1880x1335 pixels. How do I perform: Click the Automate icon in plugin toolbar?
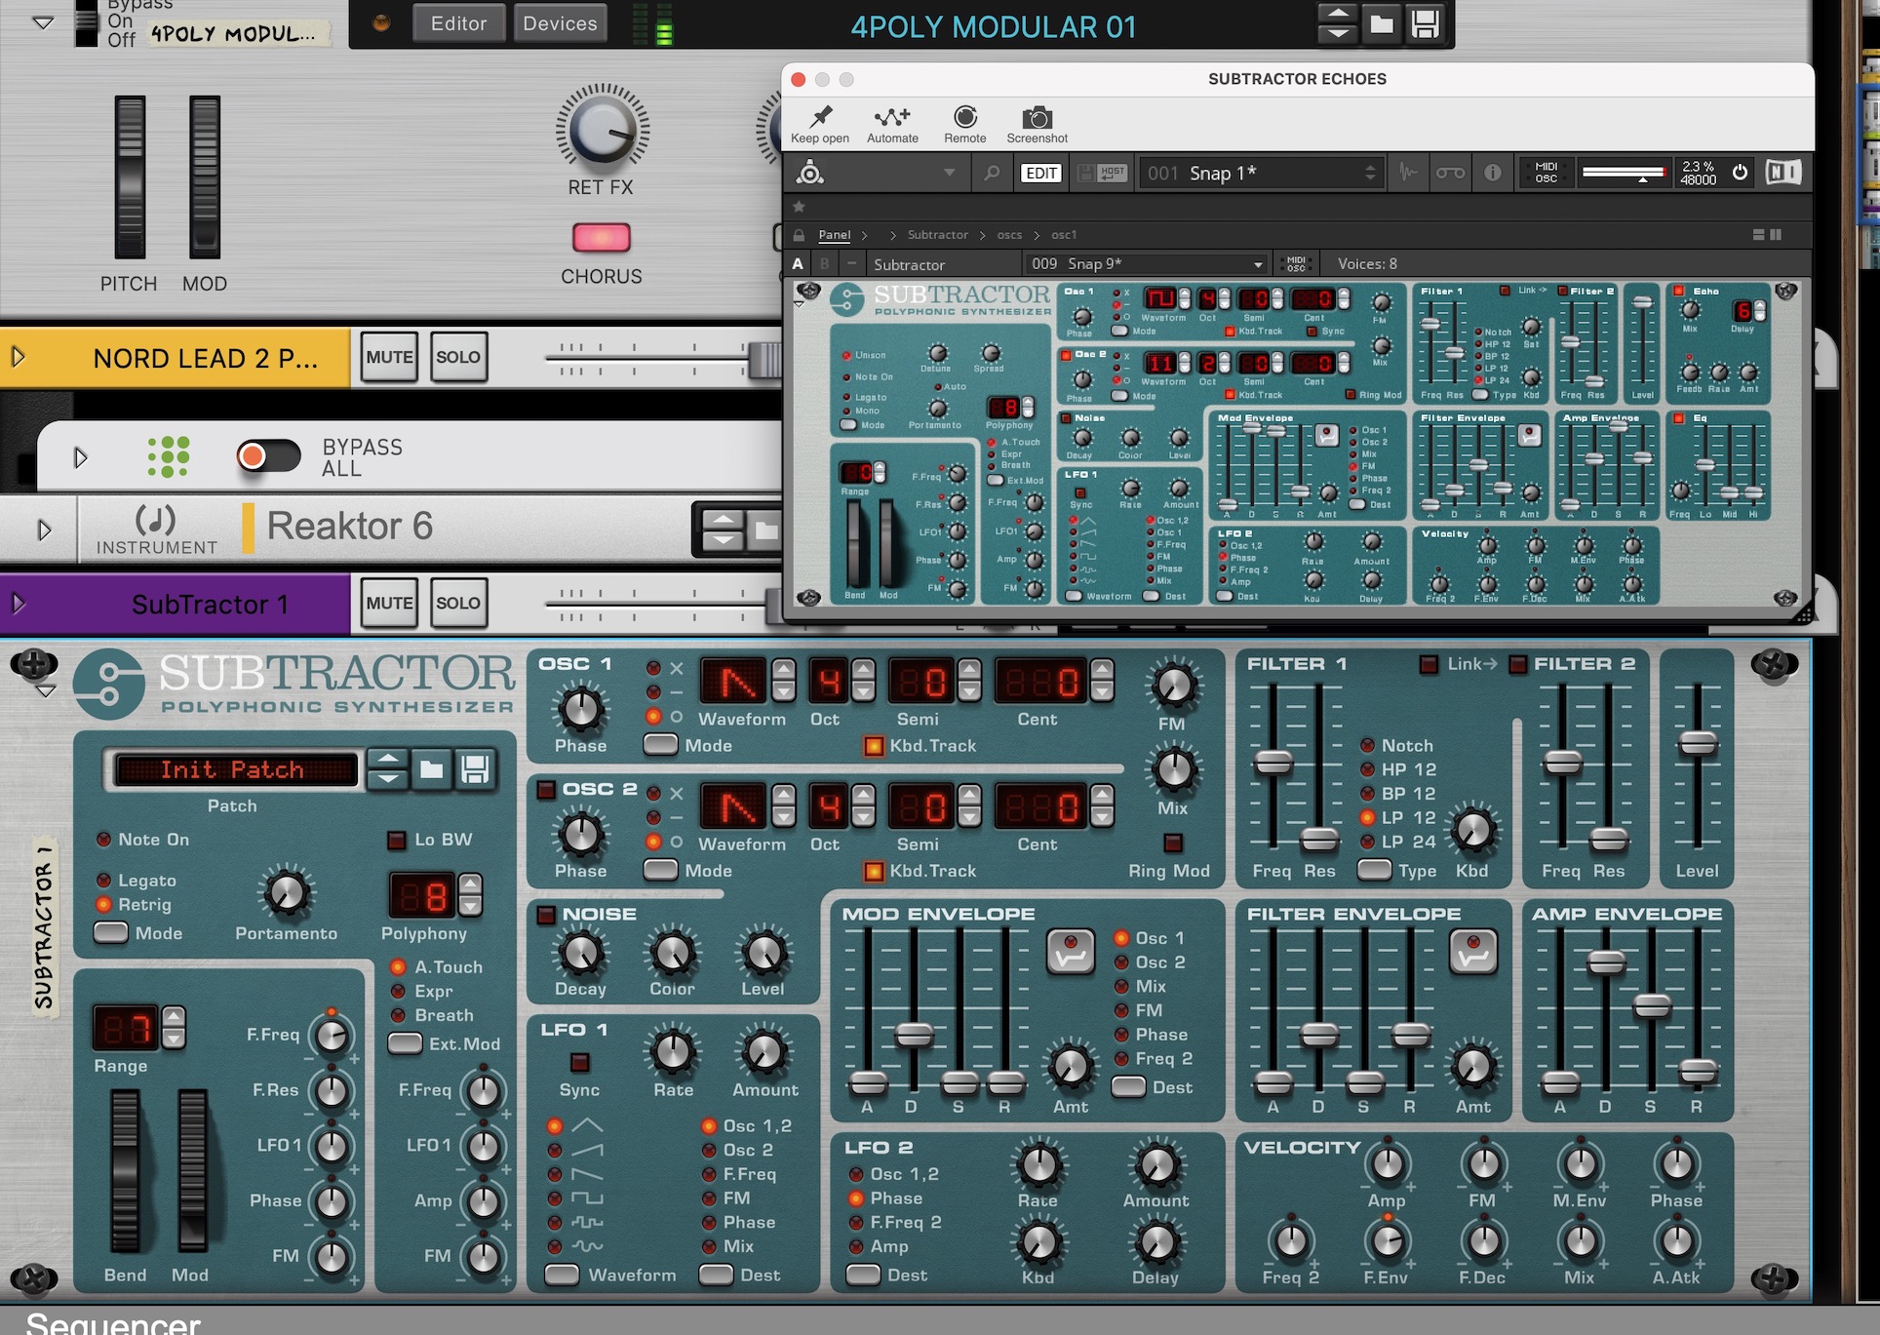[892, 125]
